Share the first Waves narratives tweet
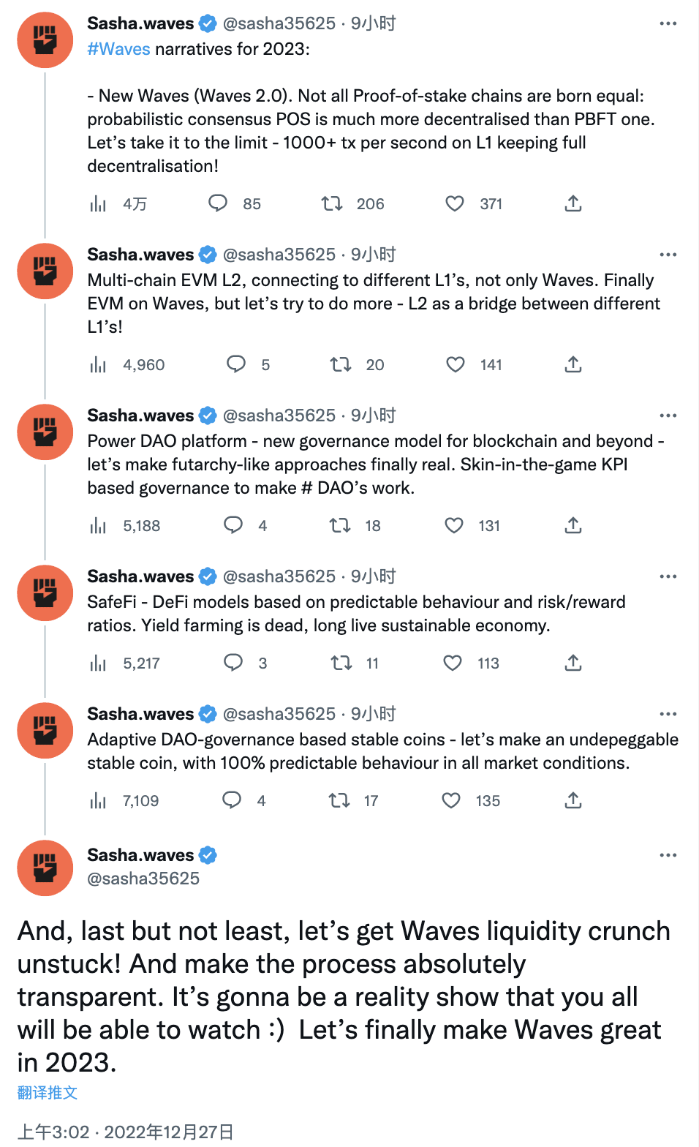699x1147 pixels. [x=573, y=203]
